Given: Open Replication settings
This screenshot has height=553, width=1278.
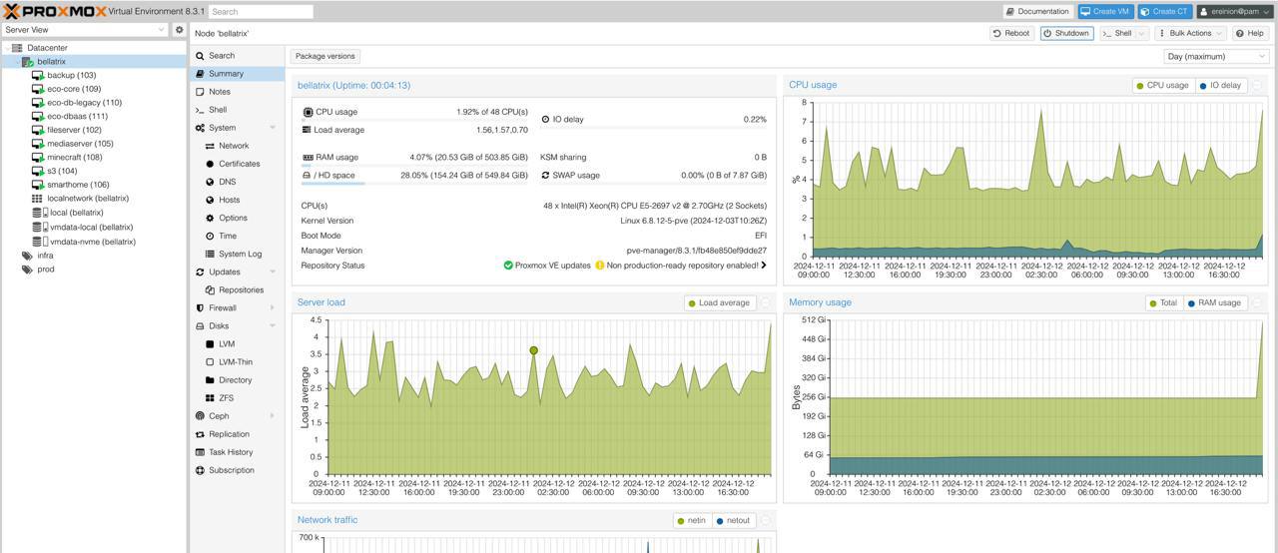Looking at the screenshot, I should [x=229, y=434].
